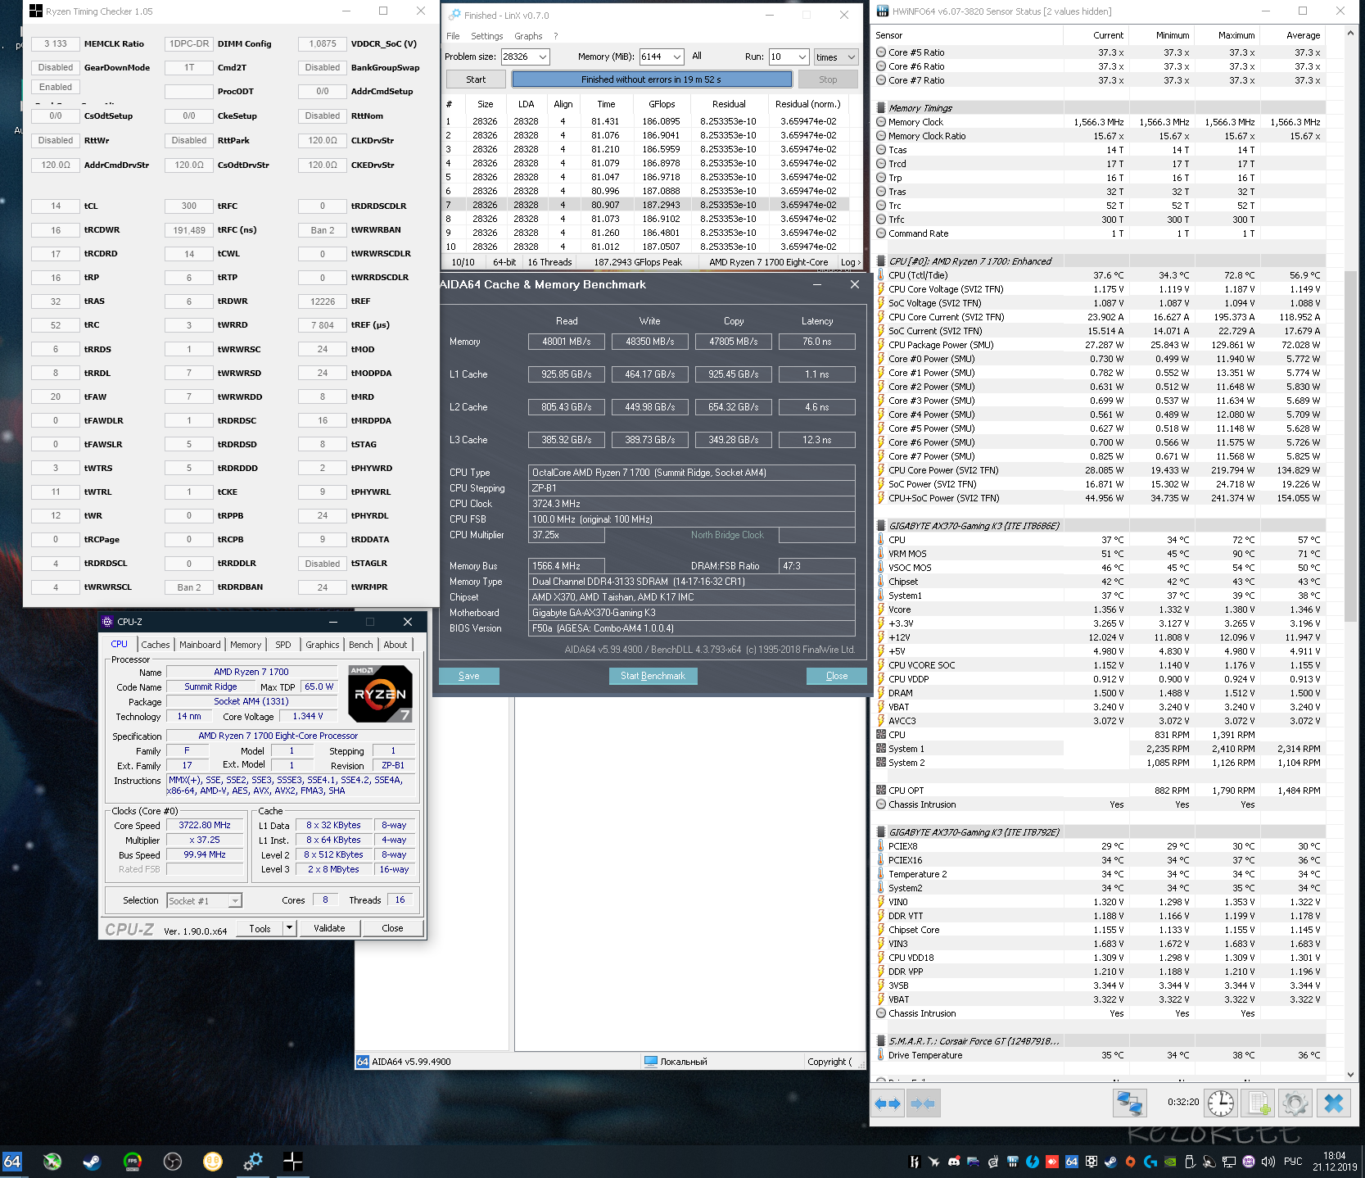Click the CPU-Z Validate button
The width and height of the screenshot is (1365, 1178).
click(329, 928)
